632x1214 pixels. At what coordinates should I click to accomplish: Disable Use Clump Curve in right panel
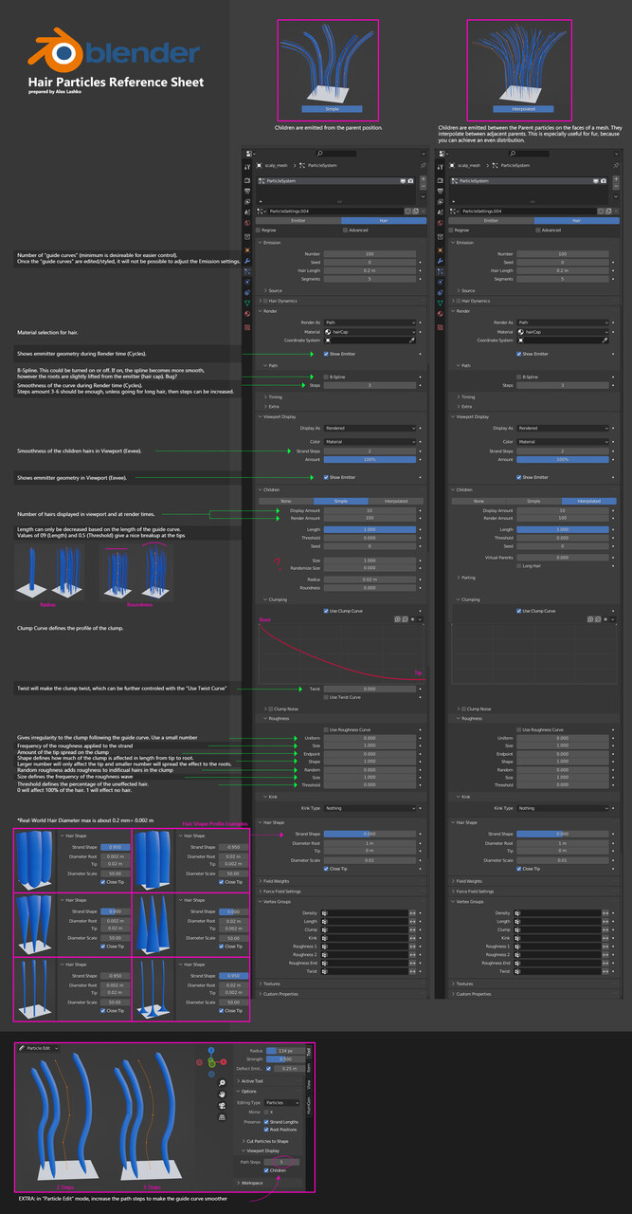click(x=518, y=611)
